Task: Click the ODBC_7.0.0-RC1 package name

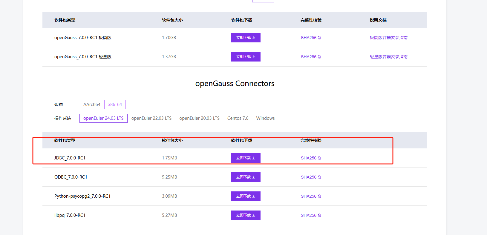Action: click(71, 177)
